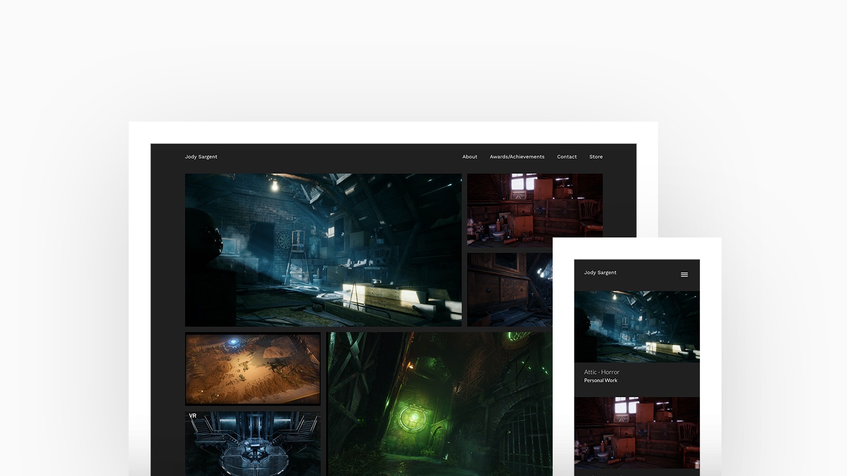Open the green glowing alley thumbnail
Image resolution: width=847 pixels, height=476 pixels.
click(439, 404)
